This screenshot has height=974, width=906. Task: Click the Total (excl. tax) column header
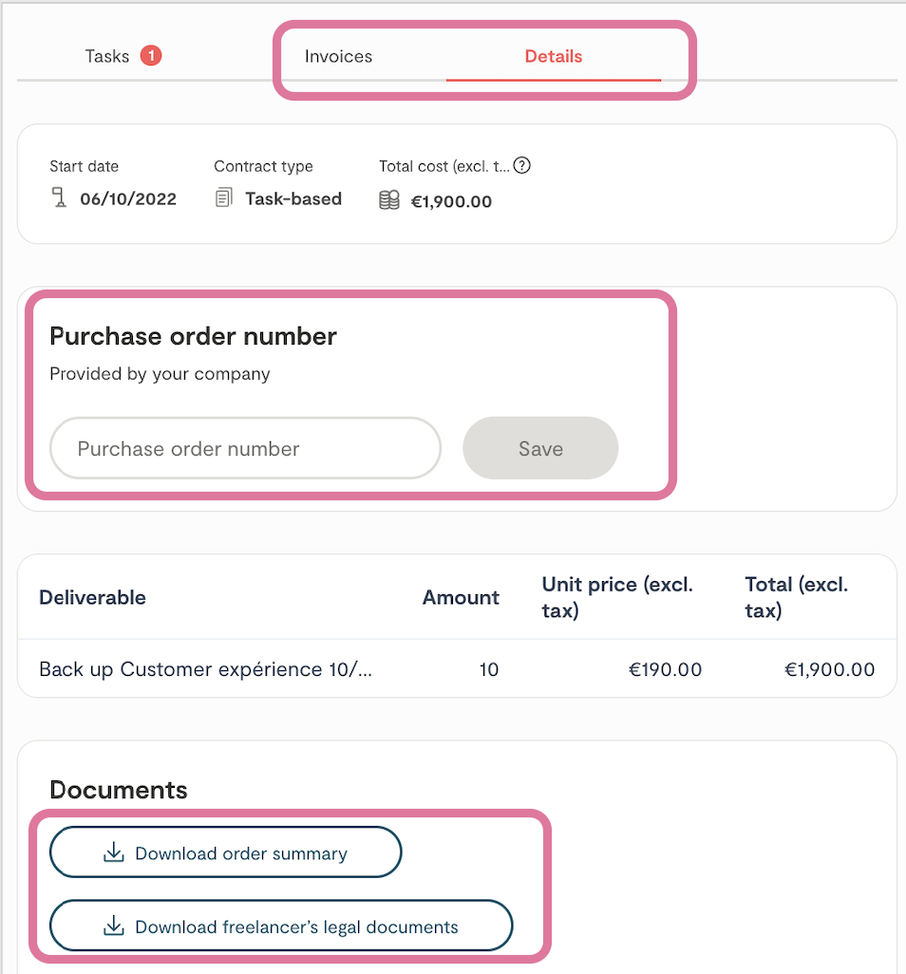796,597
